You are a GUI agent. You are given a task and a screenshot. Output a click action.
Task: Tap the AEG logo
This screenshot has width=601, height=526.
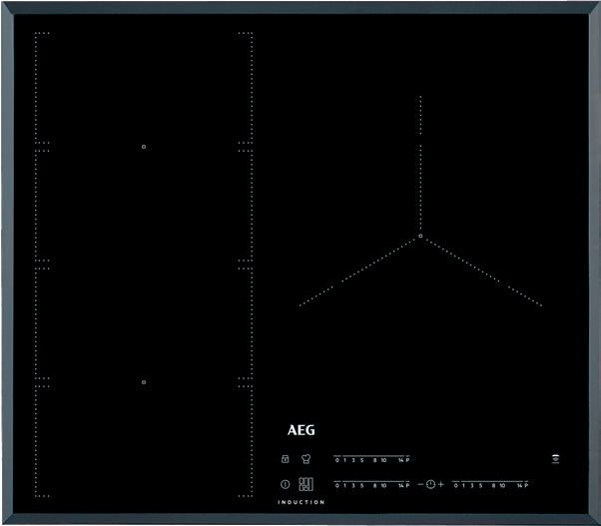(x=301, y=430)
